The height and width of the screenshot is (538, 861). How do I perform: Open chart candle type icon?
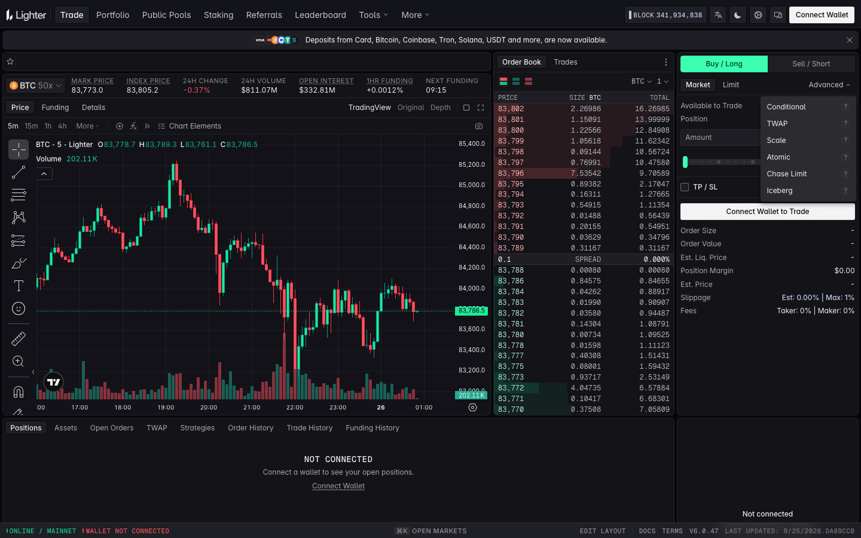[x=147, y=126]
